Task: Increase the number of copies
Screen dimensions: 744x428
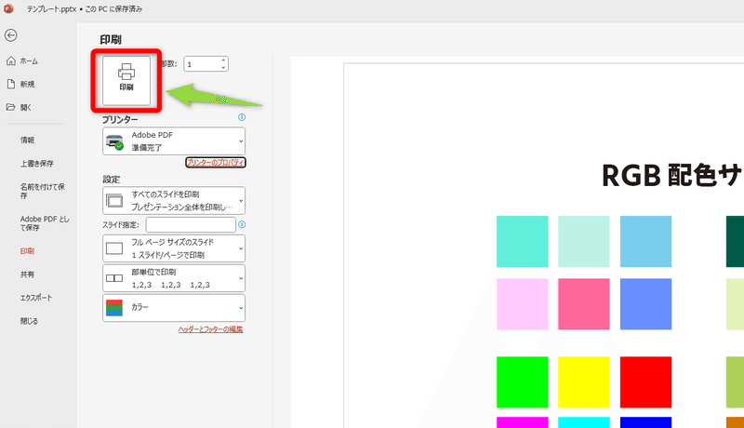Action: [x=223, y=60]
